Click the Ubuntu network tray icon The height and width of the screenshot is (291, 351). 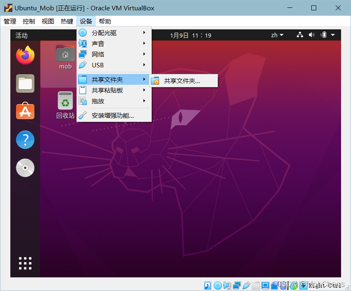click(300, 35)
